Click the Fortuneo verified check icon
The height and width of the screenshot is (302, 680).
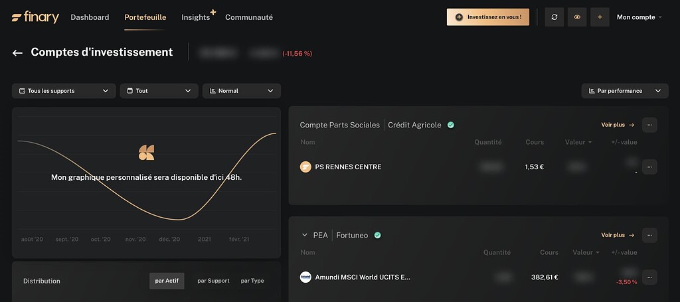pyautogui.click(x=377, y=235)
